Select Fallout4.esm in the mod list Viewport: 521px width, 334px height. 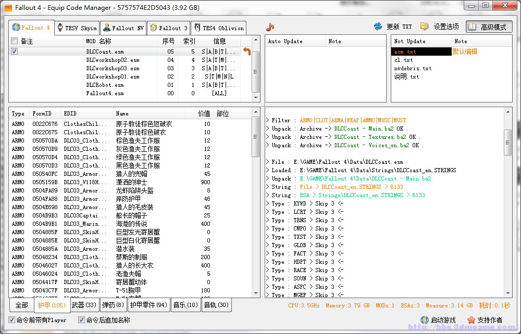105,93
